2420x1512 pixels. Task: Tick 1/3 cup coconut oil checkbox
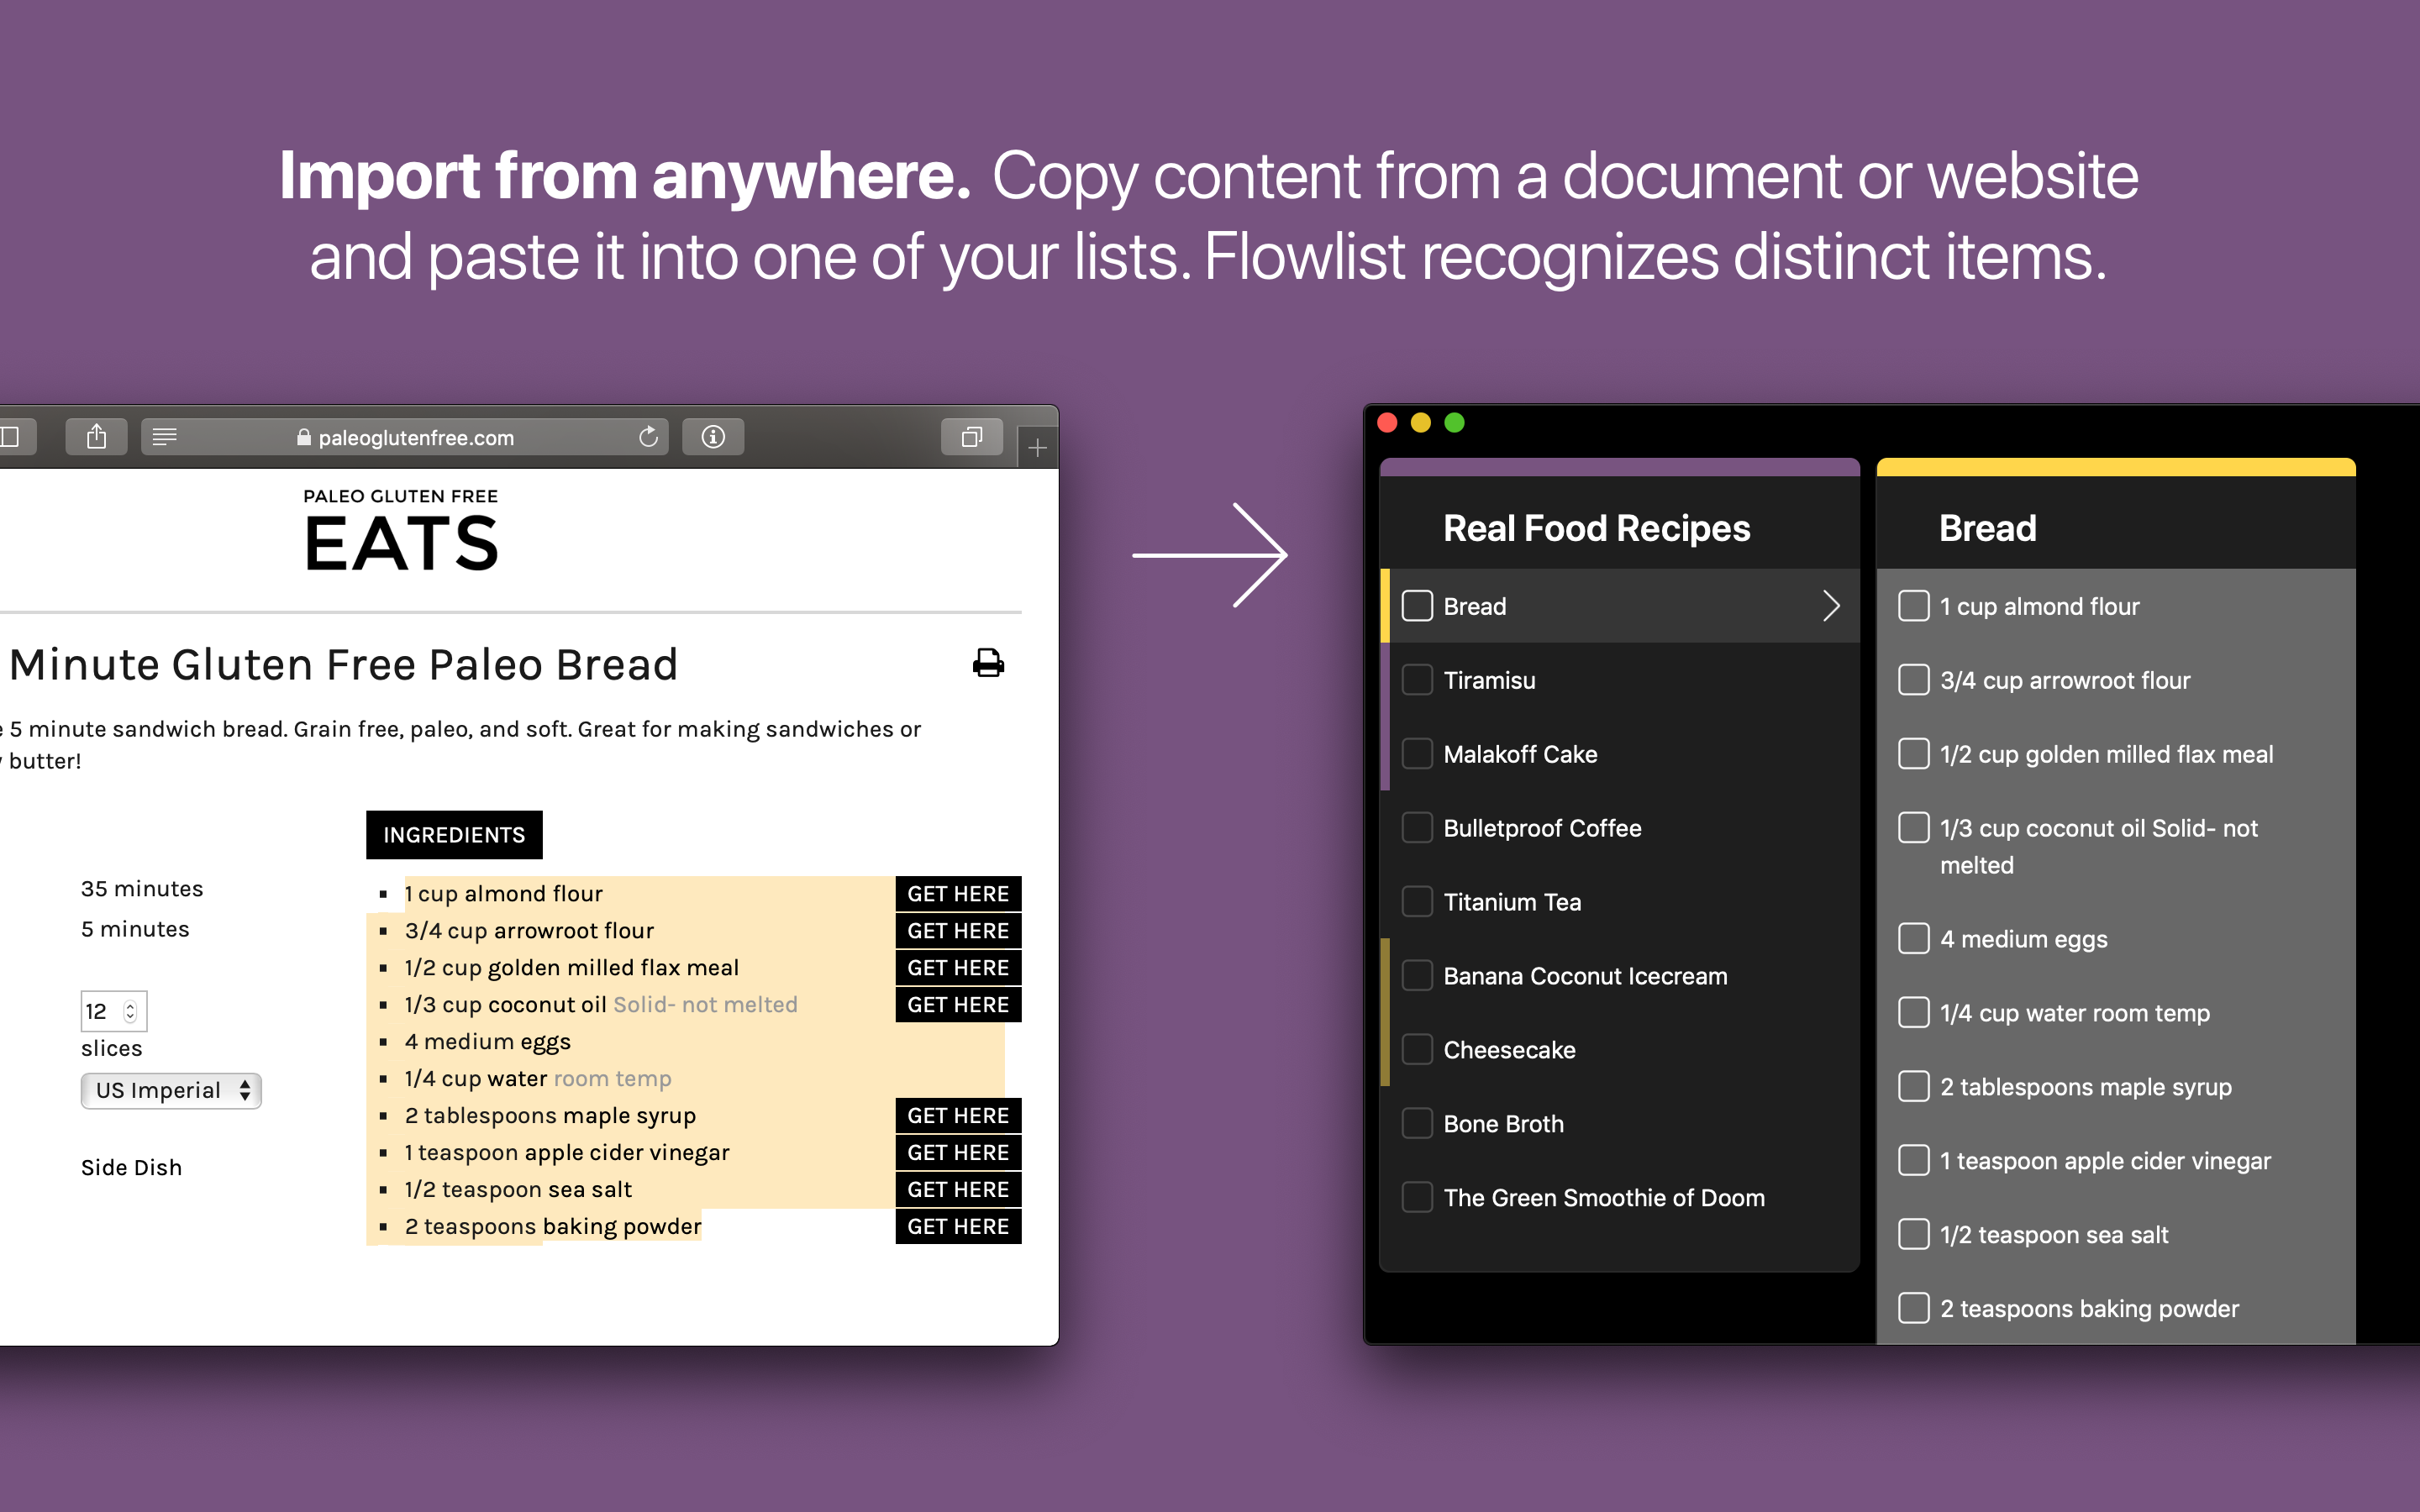pyautogui.click(x=1914, y=828)
